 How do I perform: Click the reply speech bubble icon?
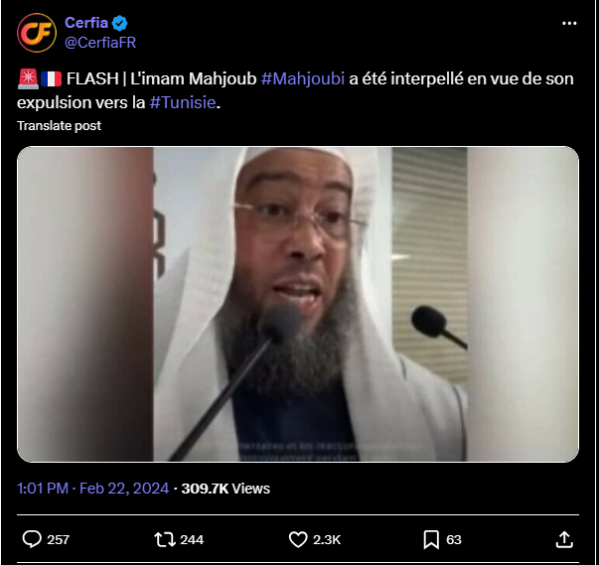pyautogui.click(x=32, y=539)
